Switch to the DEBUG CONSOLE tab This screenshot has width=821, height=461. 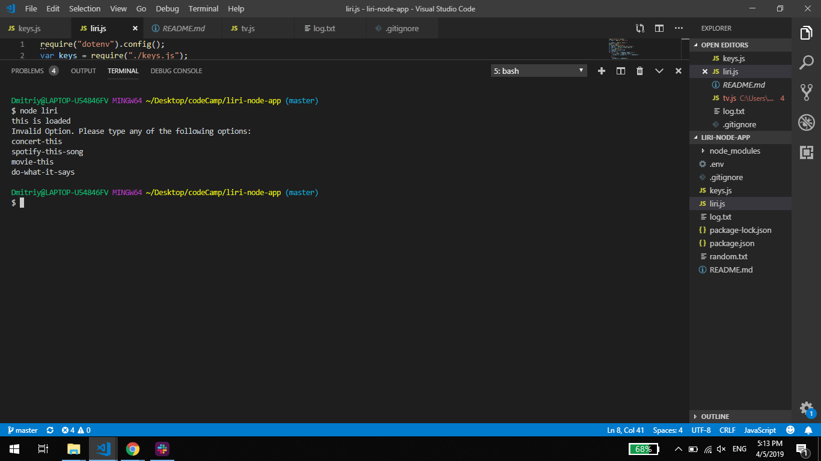click(176, 71)
